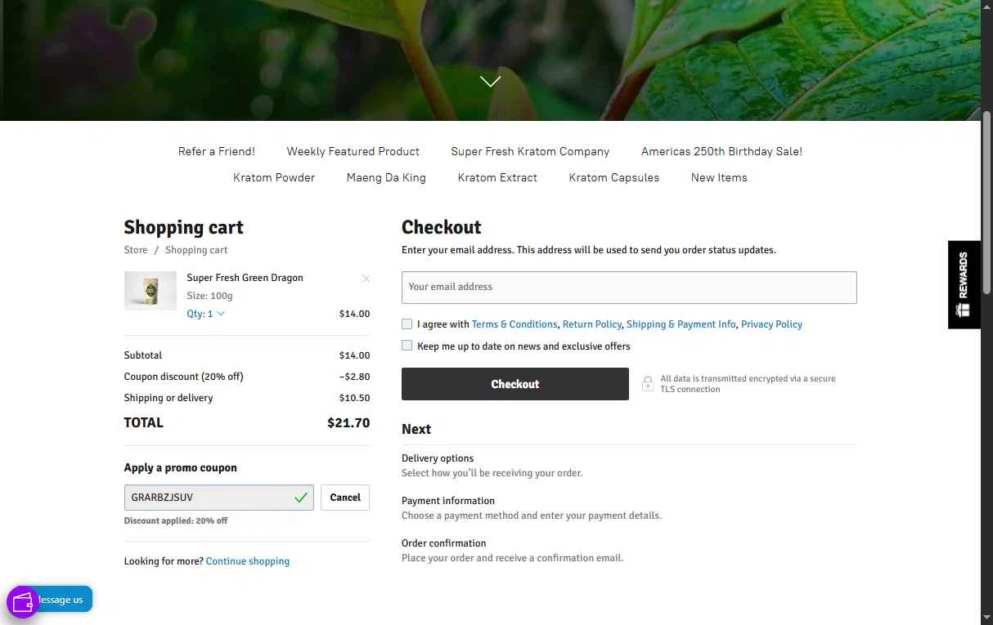Enable news and exclusive offers checkbox

pyautogui.click(x=407, y=346)
